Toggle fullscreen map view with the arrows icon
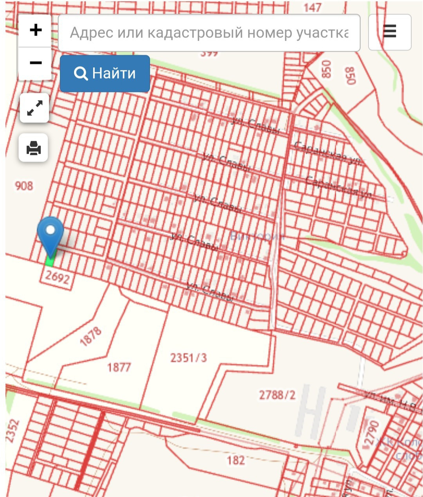 pos(34,108)
